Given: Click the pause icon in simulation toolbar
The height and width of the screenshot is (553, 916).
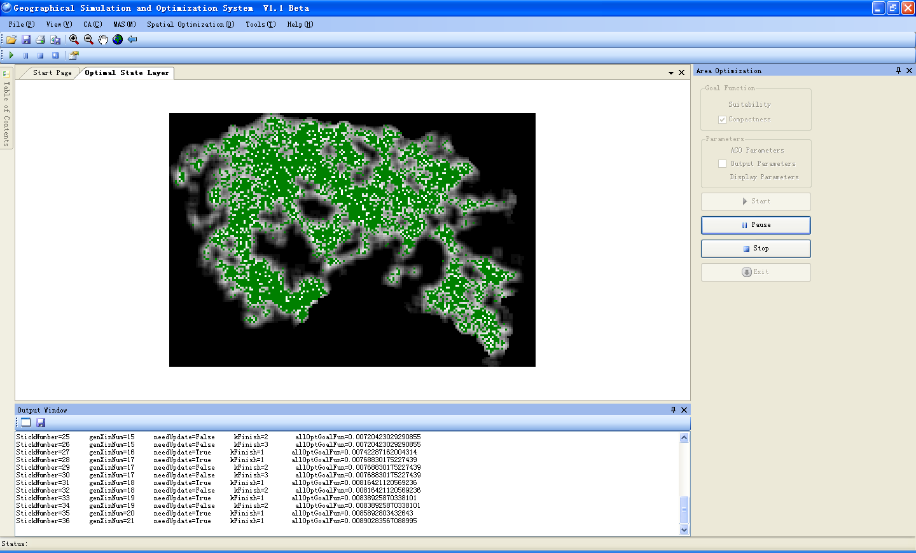Looking at the screenshot, I should [26, 55].
